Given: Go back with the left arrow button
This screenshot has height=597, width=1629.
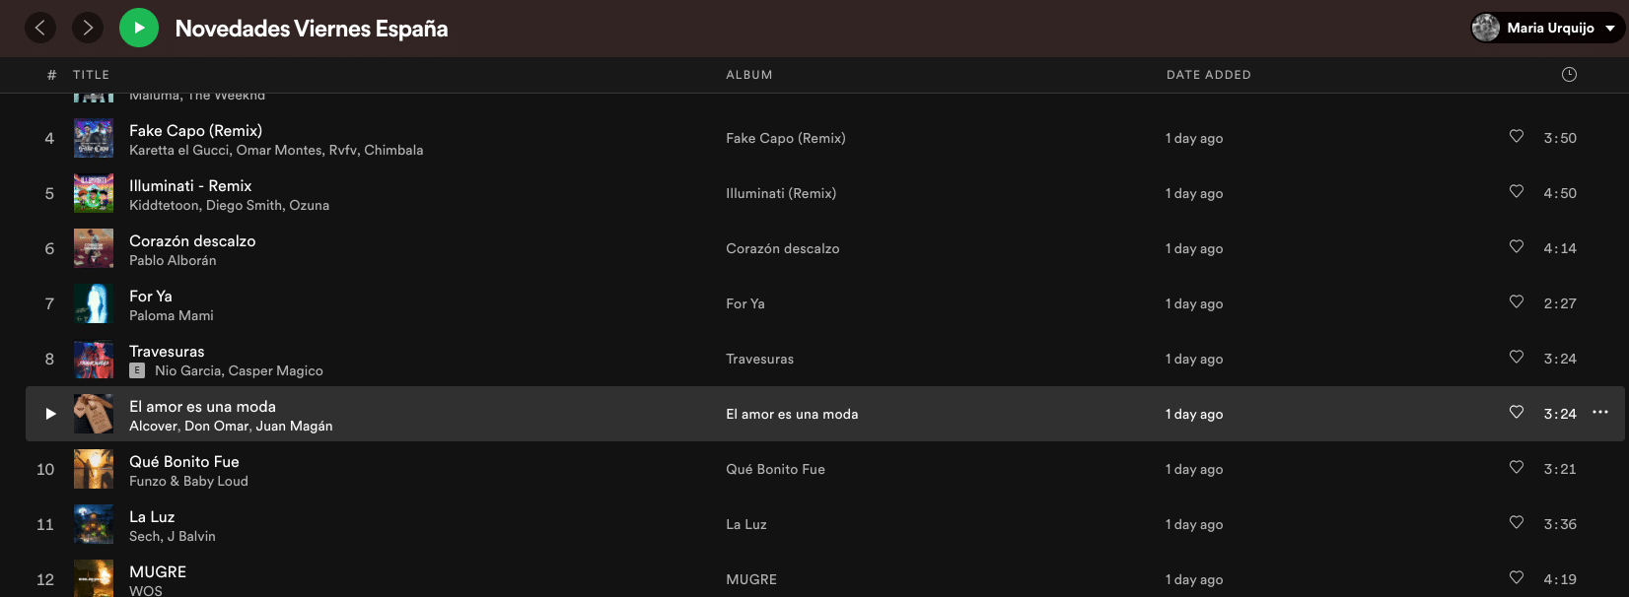Looking at the screenshot, I should 40,28.
